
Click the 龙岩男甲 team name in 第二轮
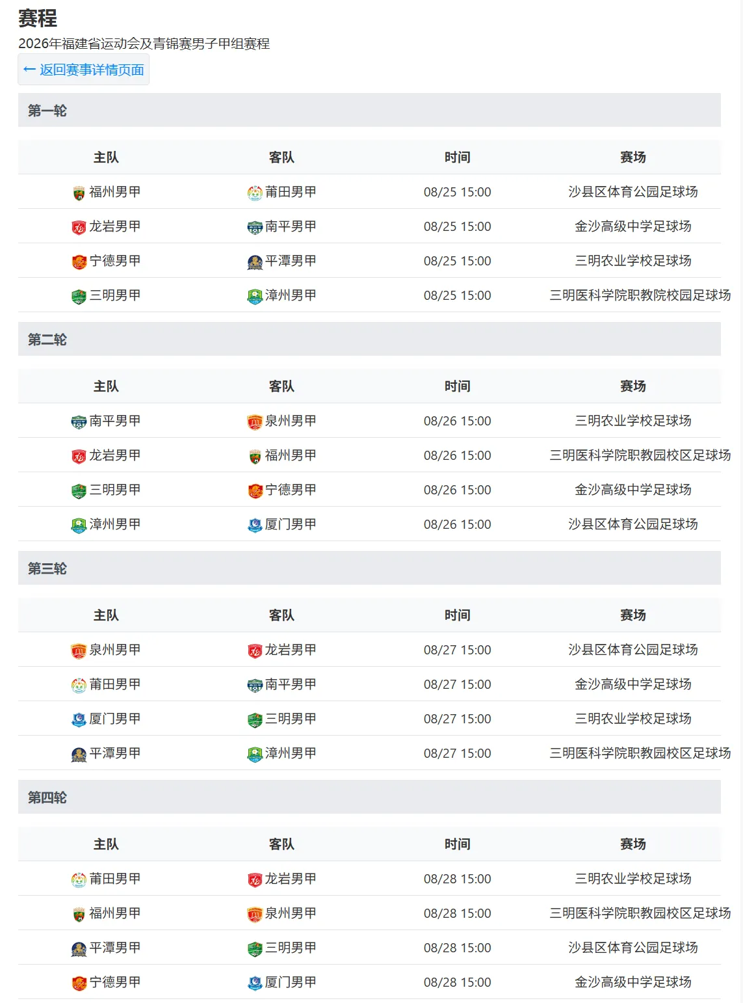coord(115,455)
